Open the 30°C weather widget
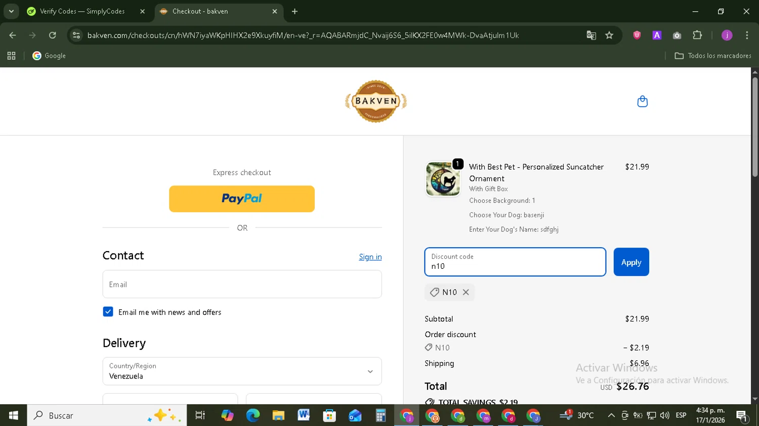759x426 pixels. [x=577, y=415]
